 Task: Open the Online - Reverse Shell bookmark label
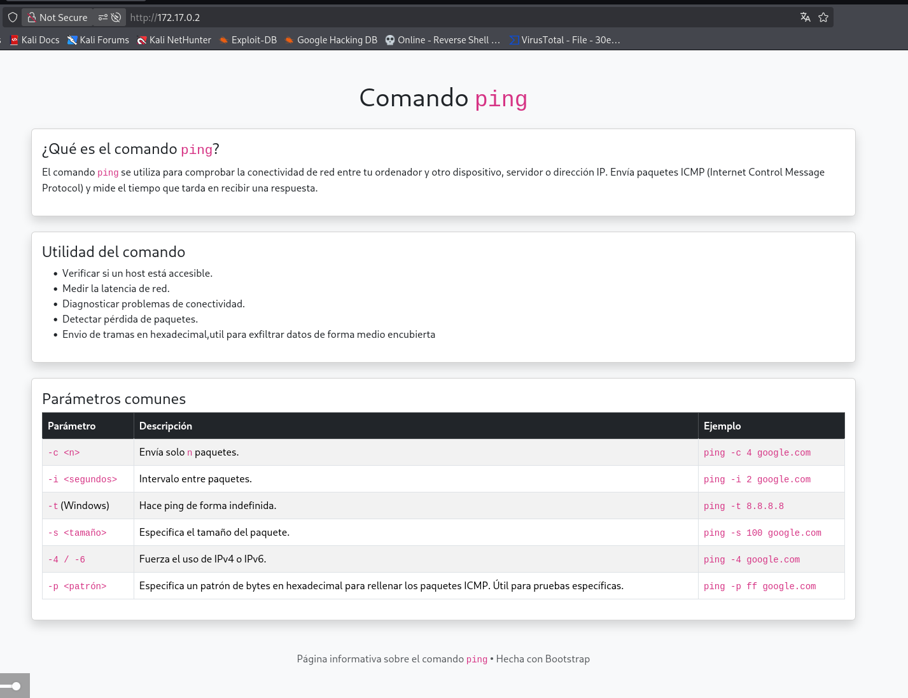pyautogui.click(x=449, y=40)
